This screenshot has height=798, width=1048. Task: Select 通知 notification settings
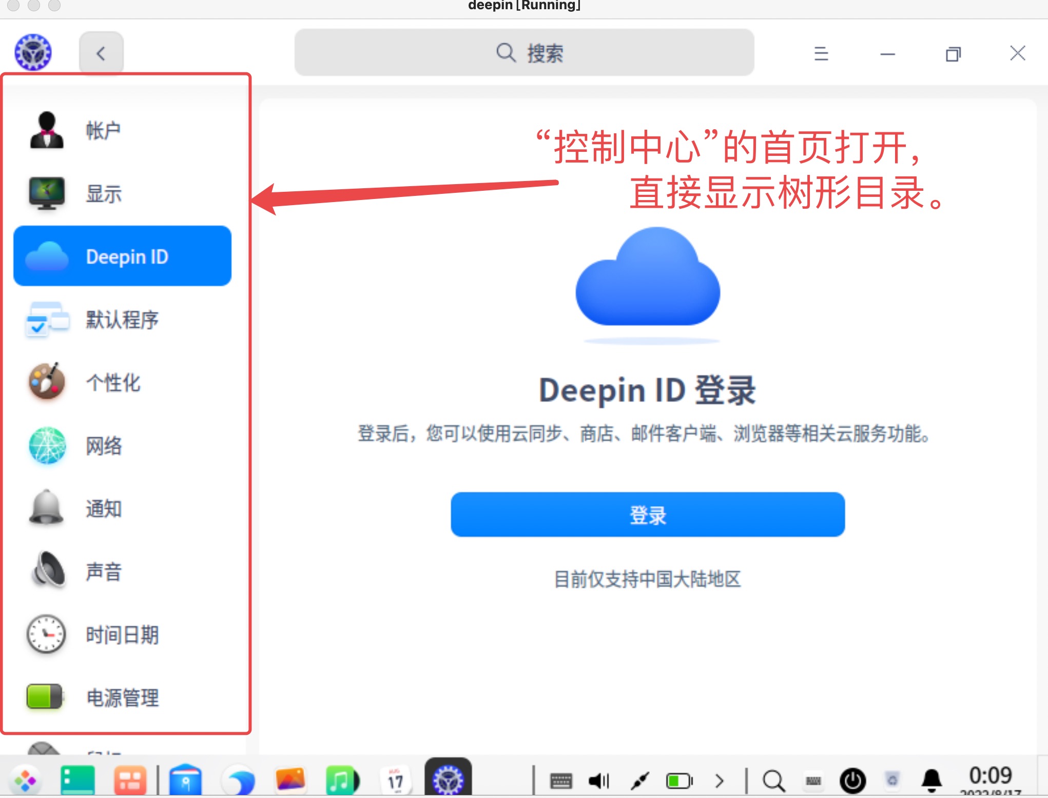(x=103, y=509)
